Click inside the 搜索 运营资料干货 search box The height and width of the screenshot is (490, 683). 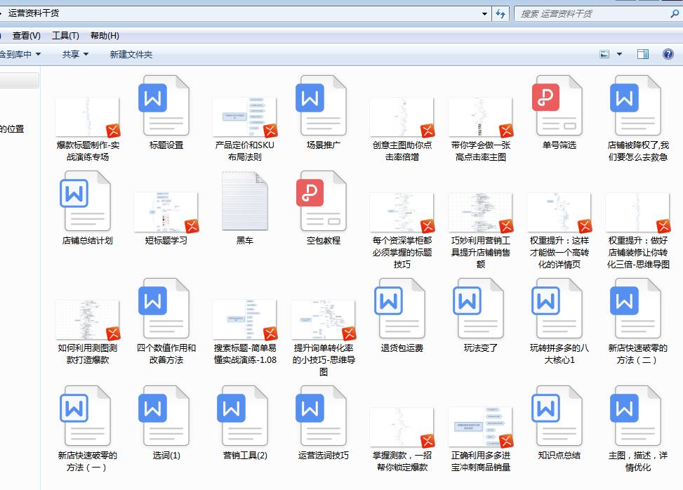click(590, 13)
